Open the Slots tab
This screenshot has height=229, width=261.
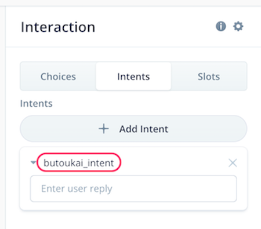pos(209,77)
